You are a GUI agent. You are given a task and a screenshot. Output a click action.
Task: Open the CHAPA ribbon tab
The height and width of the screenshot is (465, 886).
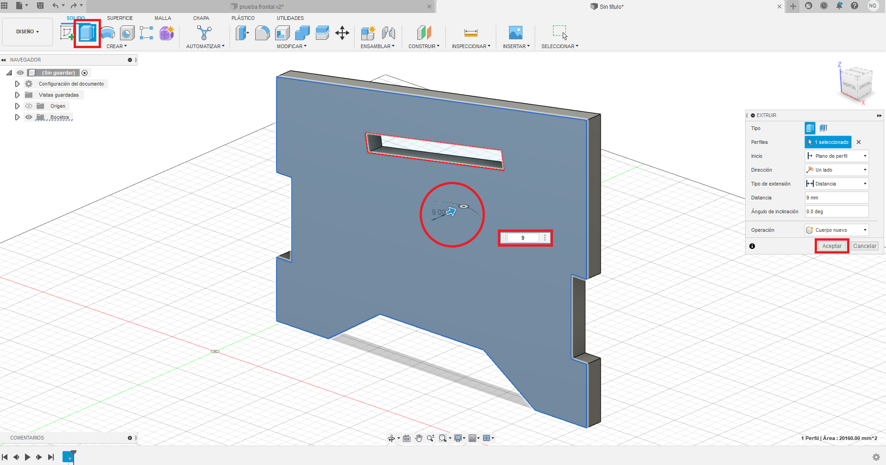201,18
